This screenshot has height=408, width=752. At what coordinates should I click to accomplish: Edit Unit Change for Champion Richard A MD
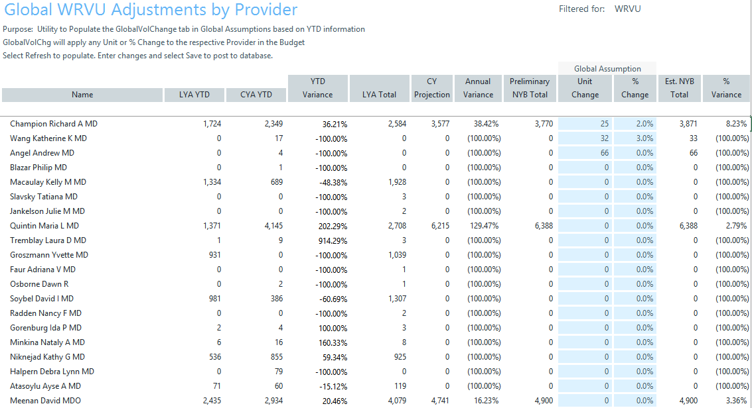click(x=585, y=124)
